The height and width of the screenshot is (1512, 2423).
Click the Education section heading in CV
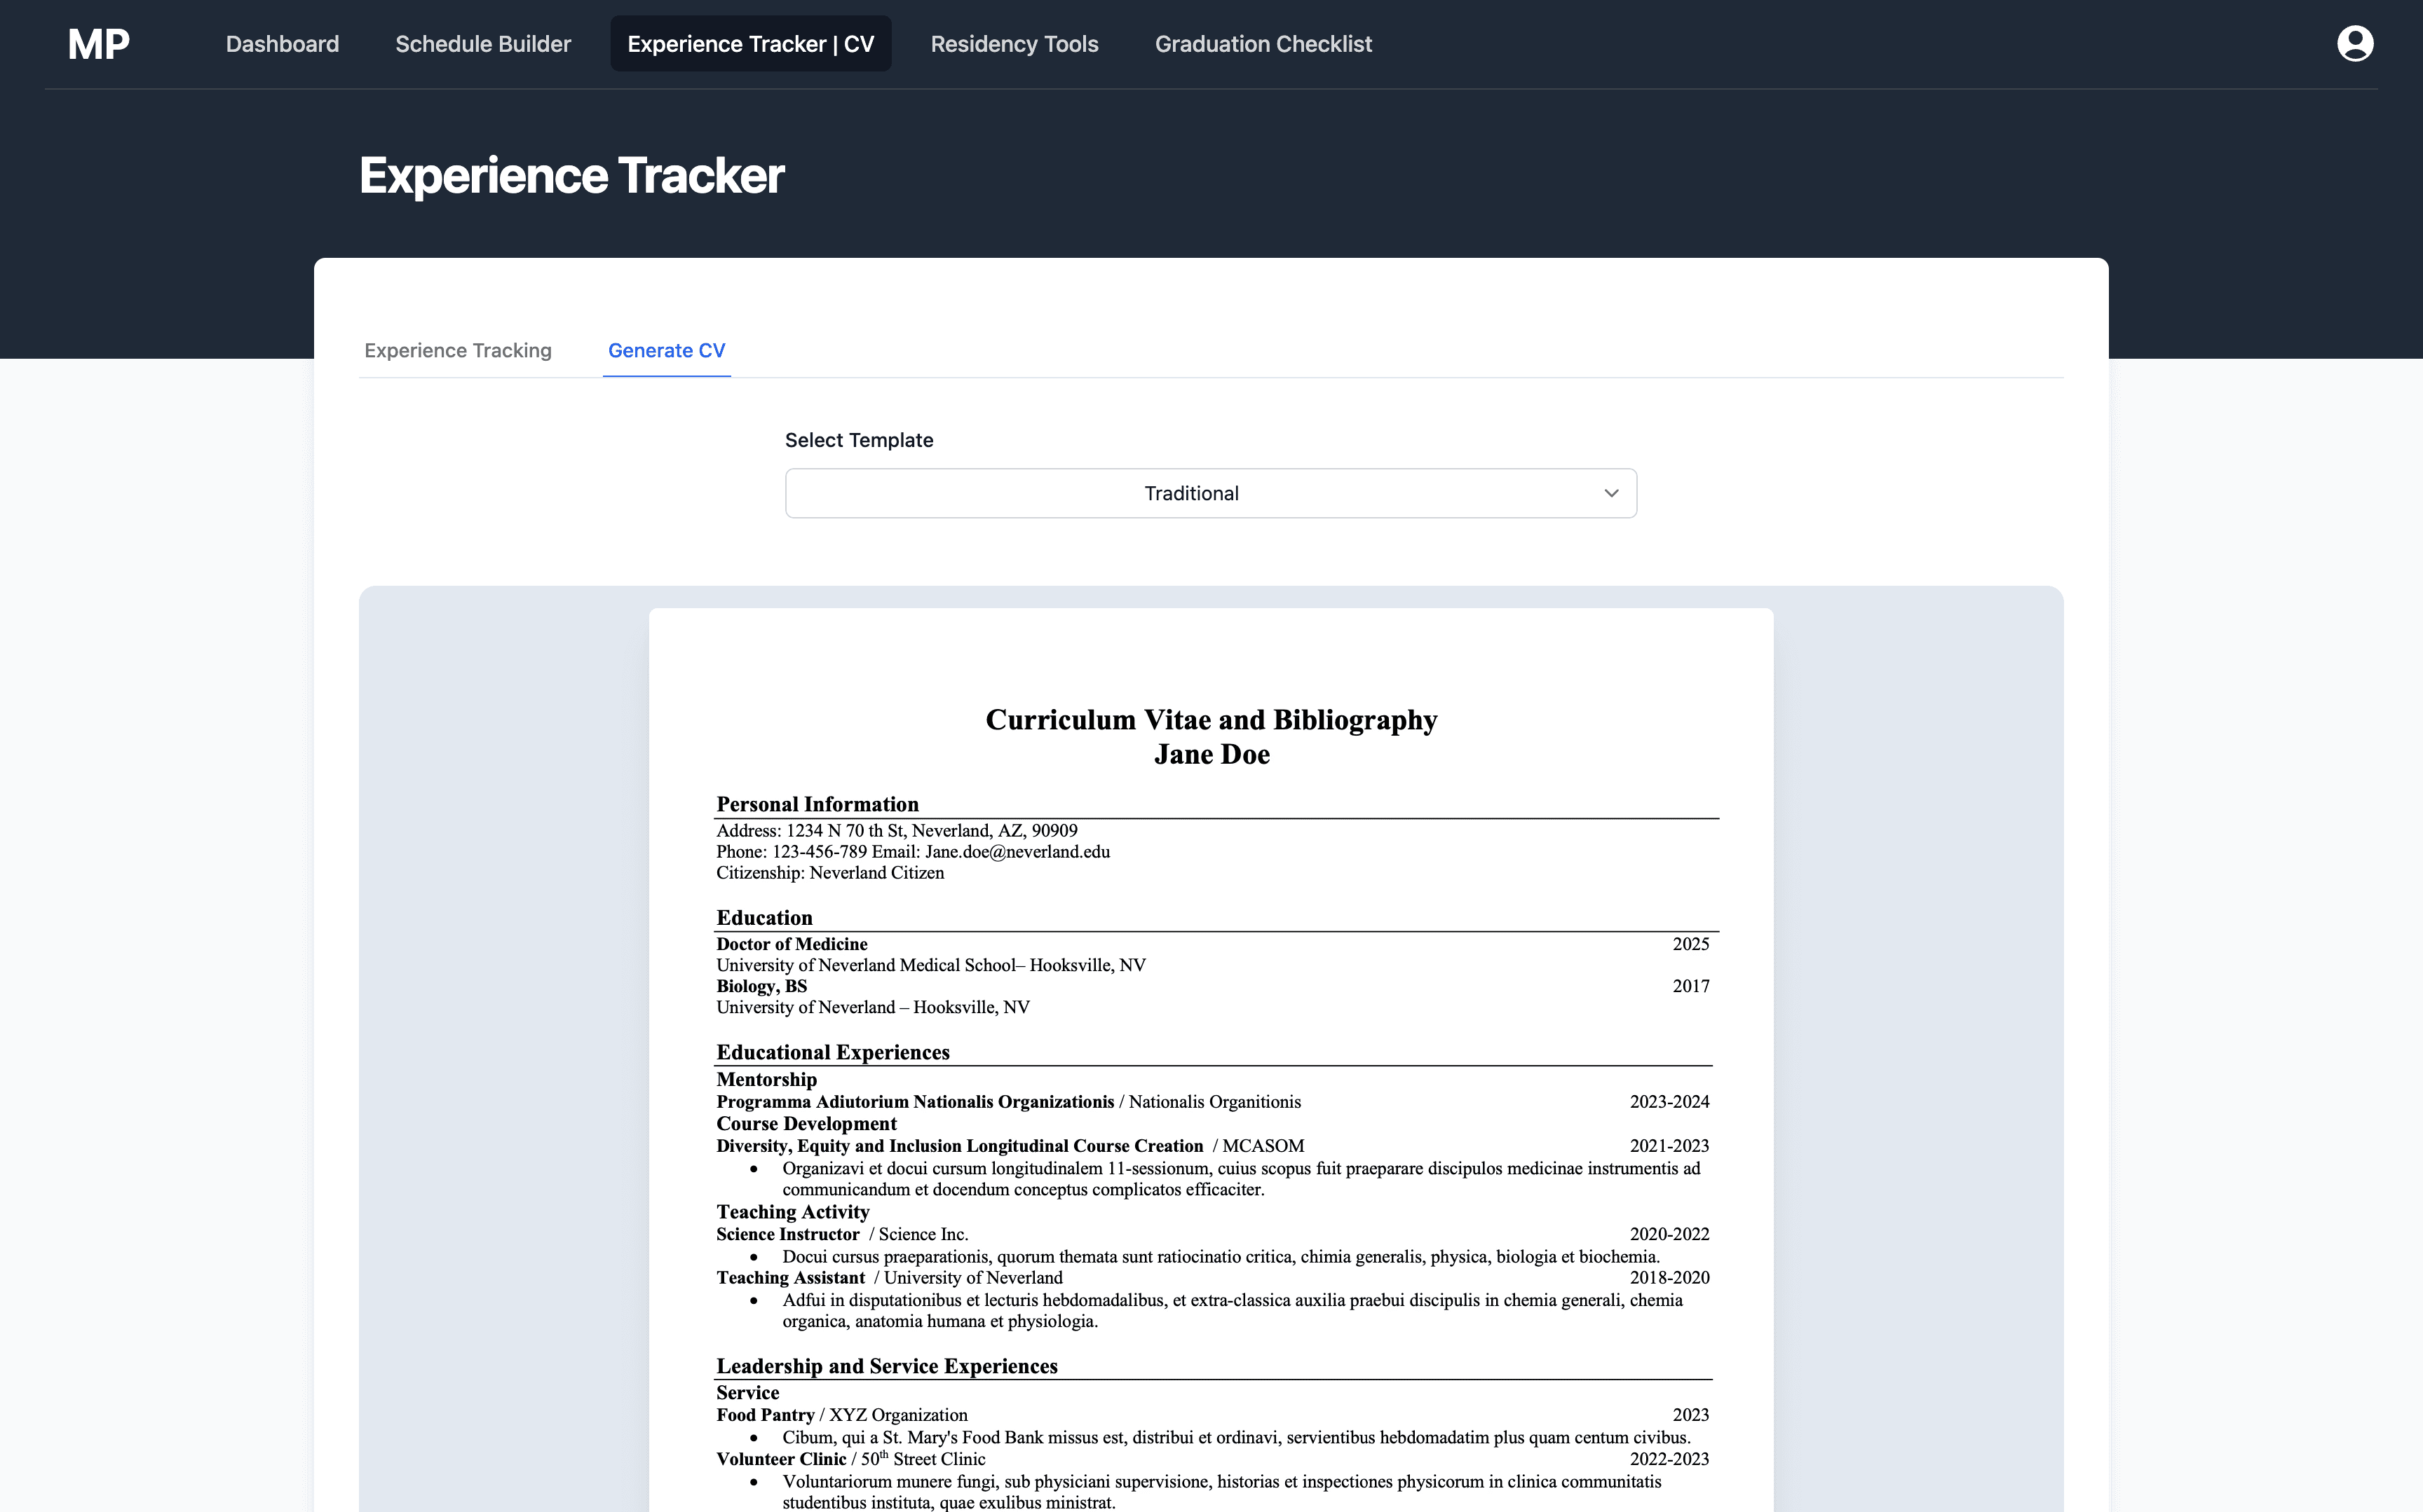point(764,918)
